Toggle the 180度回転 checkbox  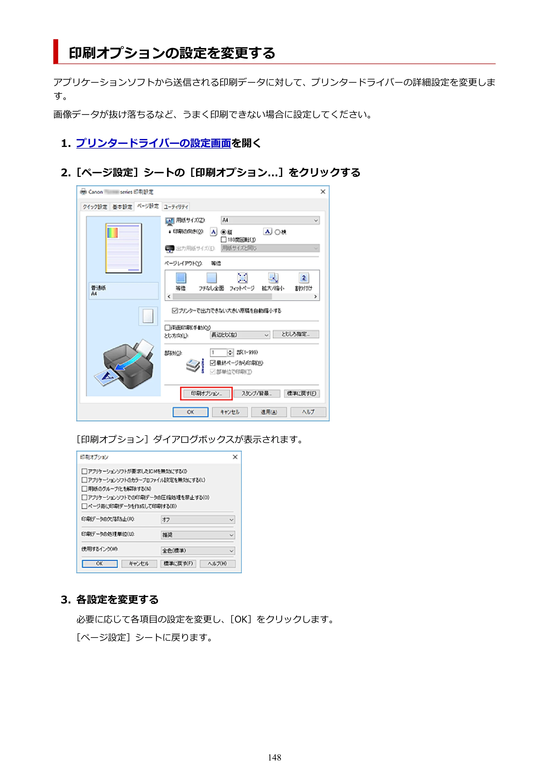[224, 239]
